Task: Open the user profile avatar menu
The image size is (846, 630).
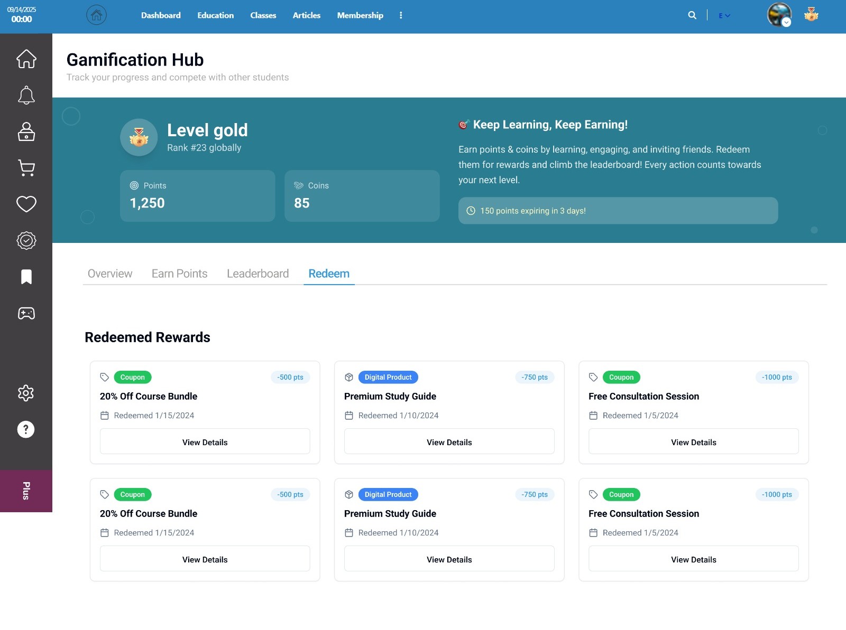Action: pos(779,15)
